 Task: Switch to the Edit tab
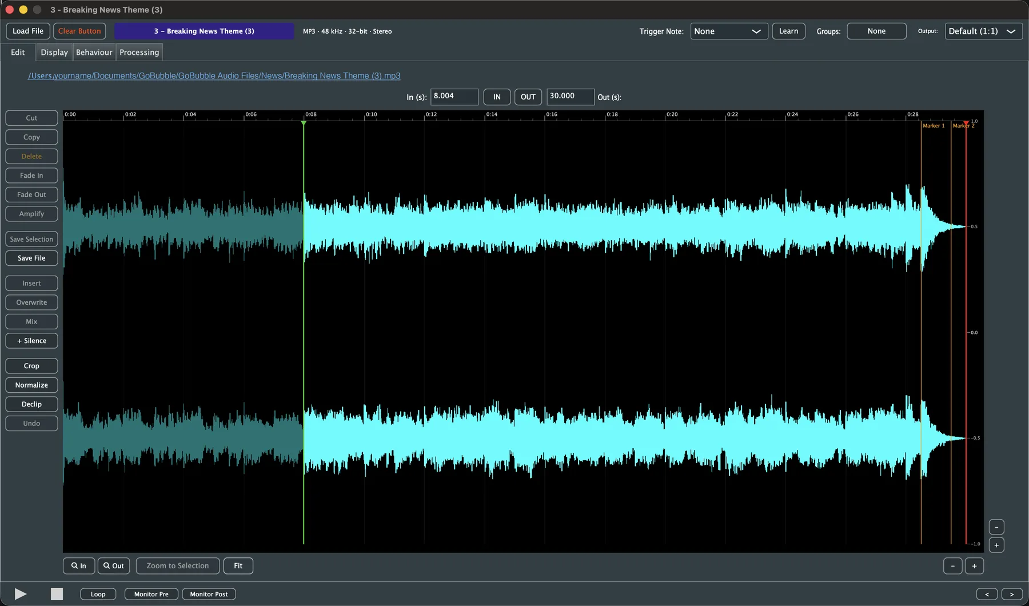pyautogui.click(x=18, y=53)
